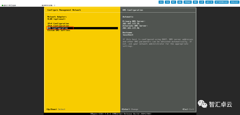This screenshot has width=240, height=115.
Task: Click the 虚拟介质已连接 status text
Action: pyautogui.click(x=10, y=6)
